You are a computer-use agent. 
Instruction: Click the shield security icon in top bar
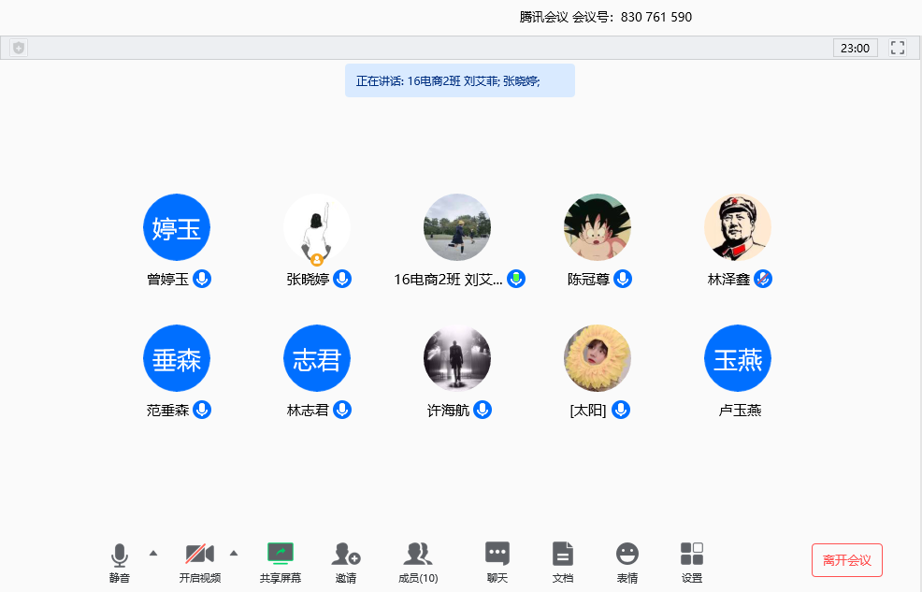19,48
